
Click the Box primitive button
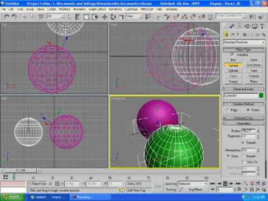point(233,60)
